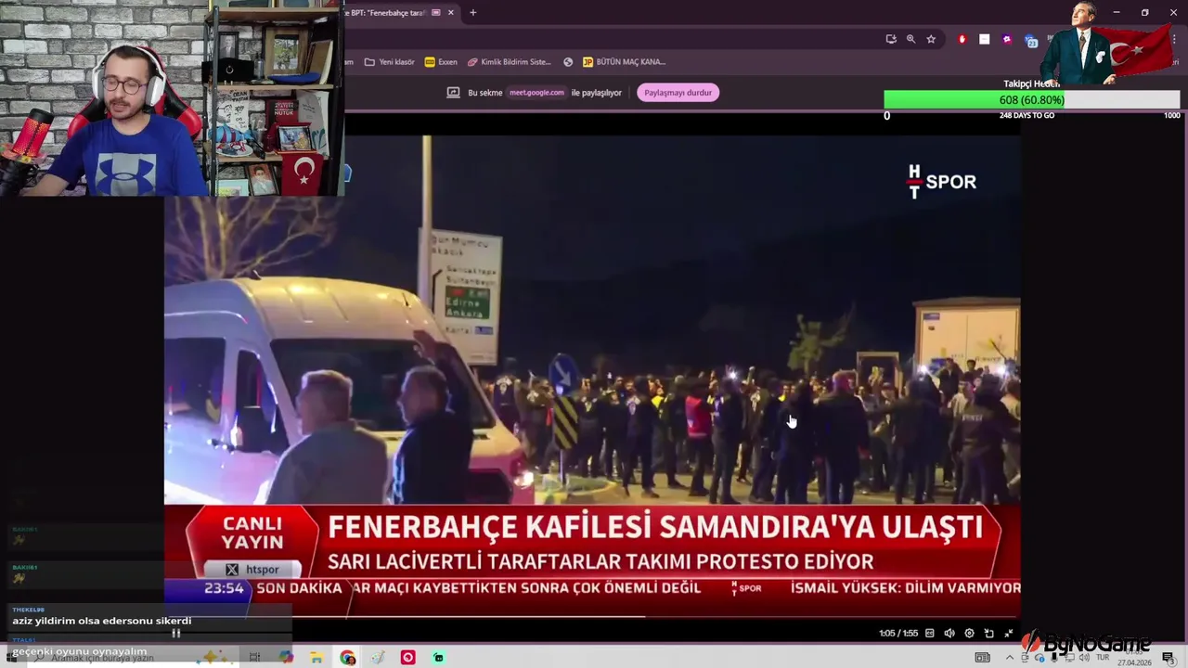Open the BÜTÜN MAÇ KANA... bookmark
This screenshot has width=1188, height=668.
[624, 62]
